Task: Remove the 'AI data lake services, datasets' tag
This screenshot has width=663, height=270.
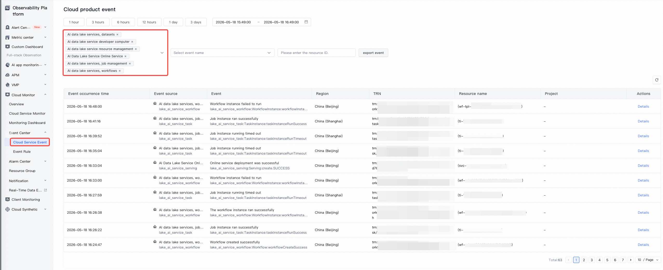Action: point(117,34)
